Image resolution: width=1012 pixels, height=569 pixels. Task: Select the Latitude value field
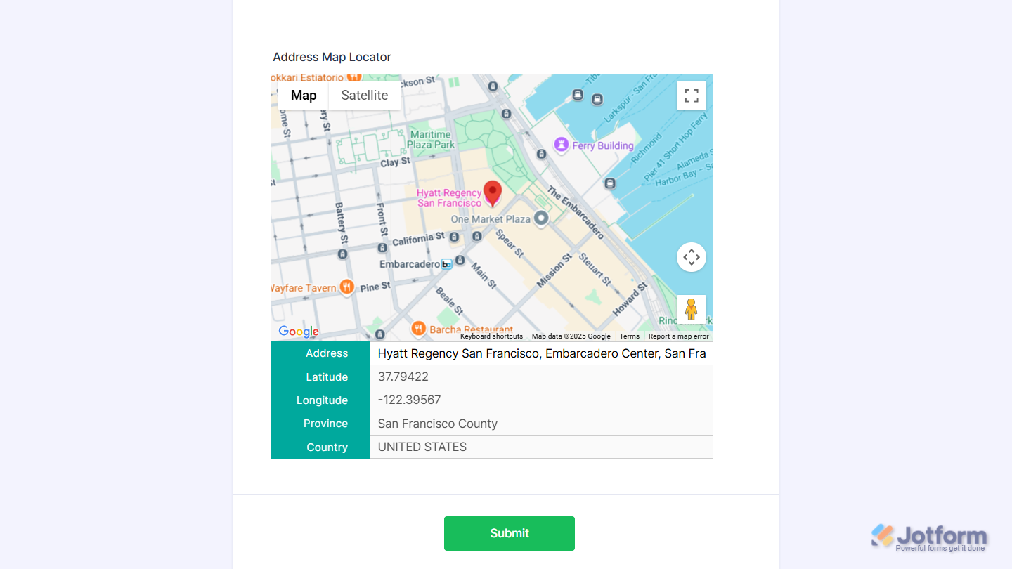(541, 377)
